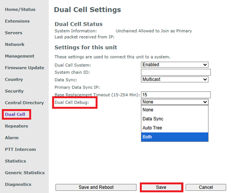View the Diagnostics page
Screen dimensions: 231x193
point(18,184)
